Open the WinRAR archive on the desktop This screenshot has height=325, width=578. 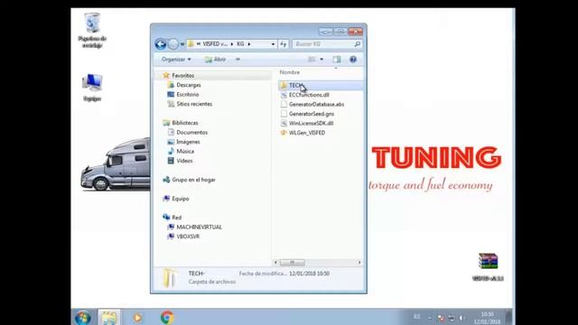(488, 266)
